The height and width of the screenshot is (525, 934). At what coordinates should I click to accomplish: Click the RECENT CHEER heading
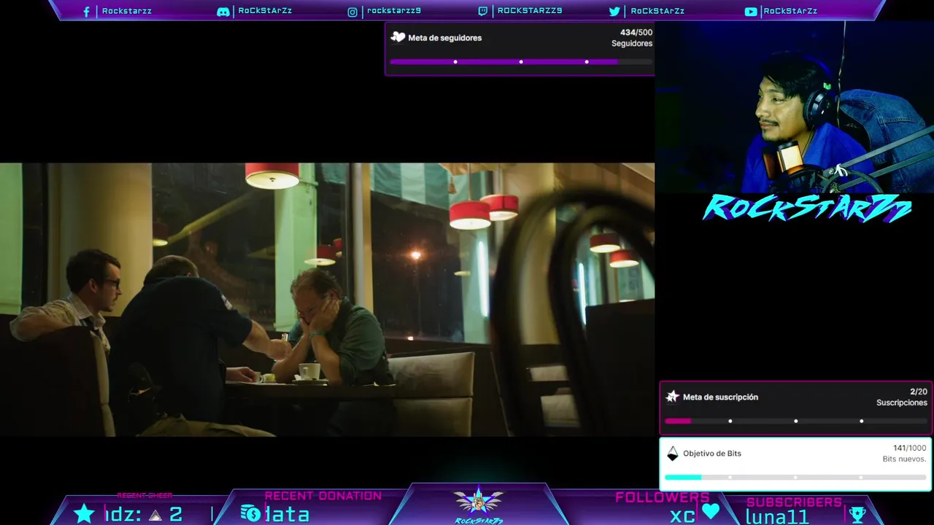click(x=144, y=496)
